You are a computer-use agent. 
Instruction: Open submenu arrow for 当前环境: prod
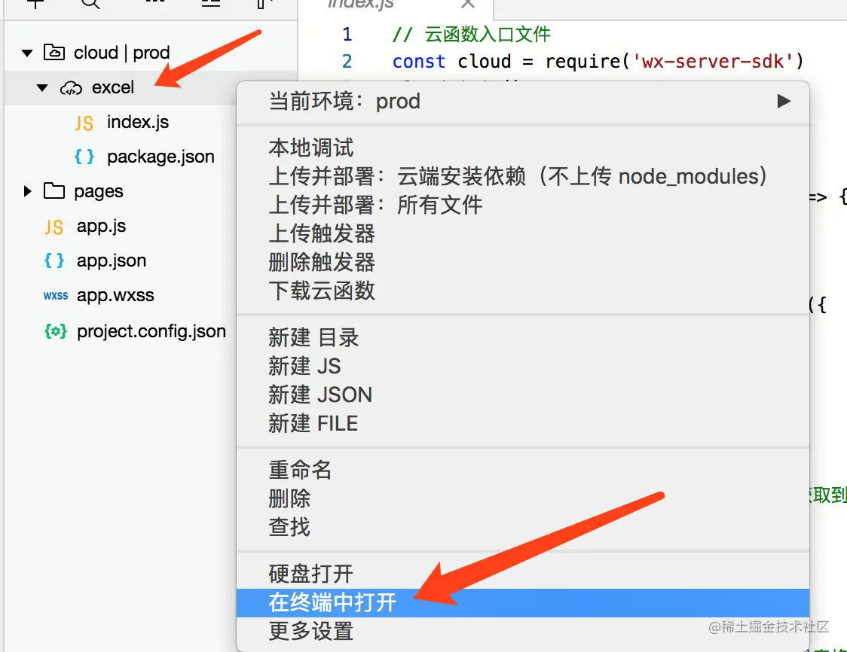[x=784, y=101]
